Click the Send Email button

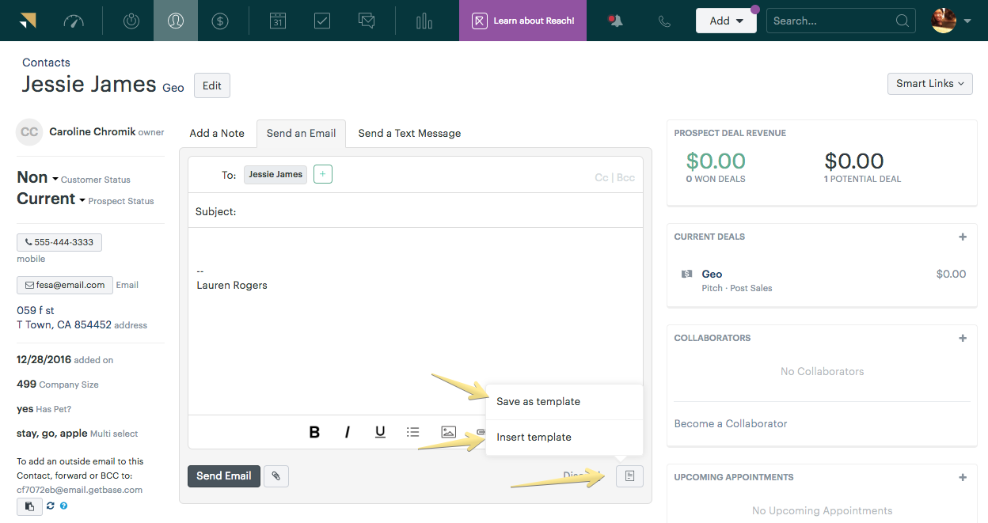tap(224, 476)
